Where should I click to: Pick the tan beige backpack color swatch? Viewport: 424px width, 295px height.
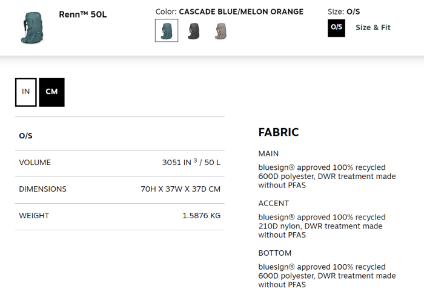221,31
